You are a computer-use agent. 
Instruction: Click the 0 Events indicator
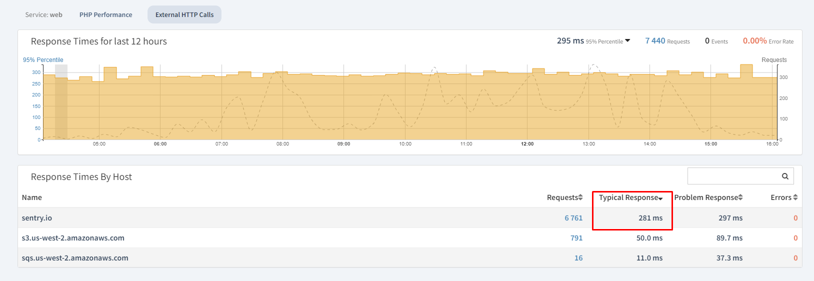click(x=716, y=41)
